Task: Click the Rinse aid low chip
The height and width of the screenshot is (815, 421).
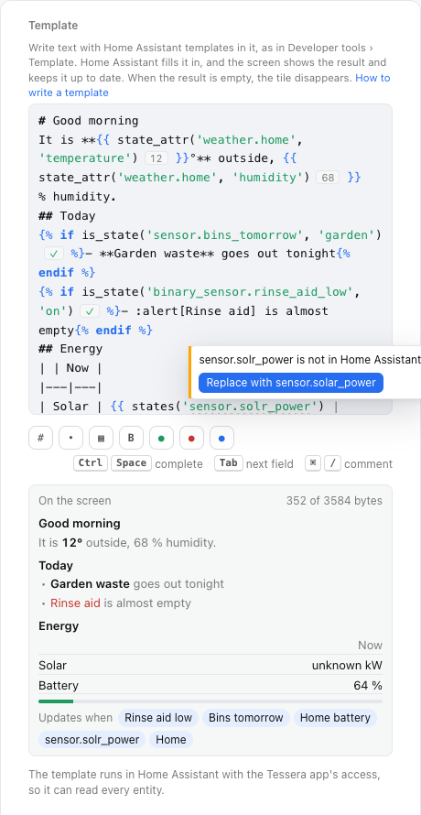Action: [158, 718]
